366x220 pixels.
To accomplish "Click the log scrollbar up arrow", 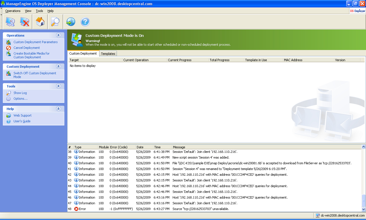I will 363,147.
